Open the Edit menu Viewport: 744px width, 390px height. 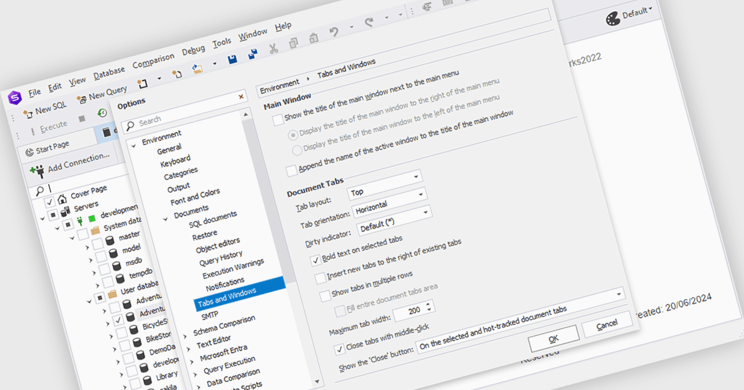pos(55,86)
